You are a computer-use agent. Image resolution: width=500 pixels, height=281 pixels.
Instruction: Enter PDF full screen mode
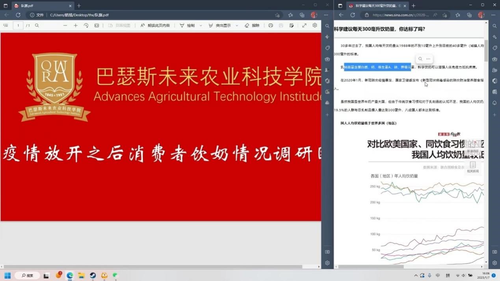point(304,26)
